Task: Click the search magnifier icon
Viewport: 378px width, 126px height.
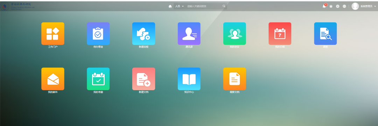Action: (224, 6)
